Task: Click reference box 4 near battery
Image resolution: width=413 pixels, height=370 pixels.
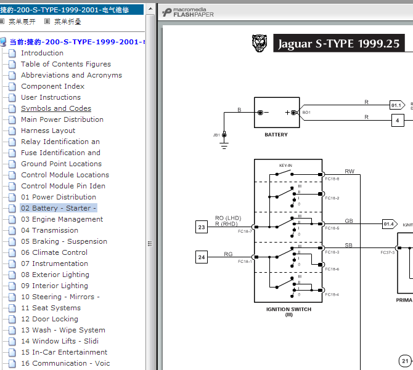Action: coord(398,121)
